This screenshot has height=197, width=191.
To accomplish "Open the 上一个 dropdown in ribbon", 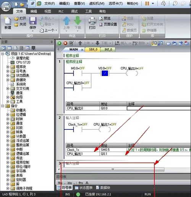I will pos(56,30).
